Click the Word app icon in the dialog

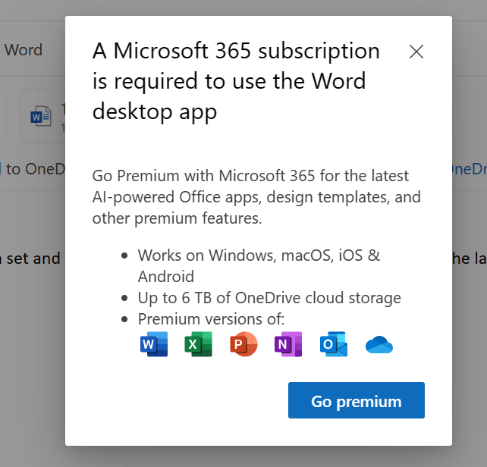coord(154,345)
